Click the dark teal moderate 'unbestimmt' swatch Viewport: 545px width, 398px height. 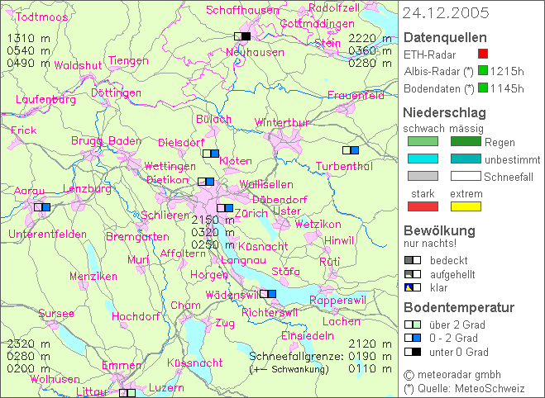coord(466,159)
